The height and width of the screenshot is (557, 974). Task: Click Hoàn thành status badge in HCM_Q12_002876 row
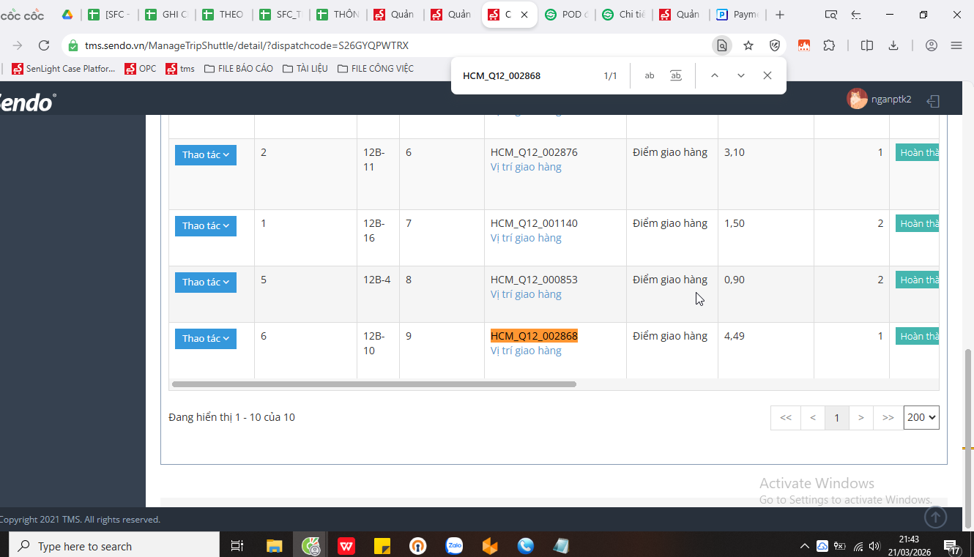917,153
